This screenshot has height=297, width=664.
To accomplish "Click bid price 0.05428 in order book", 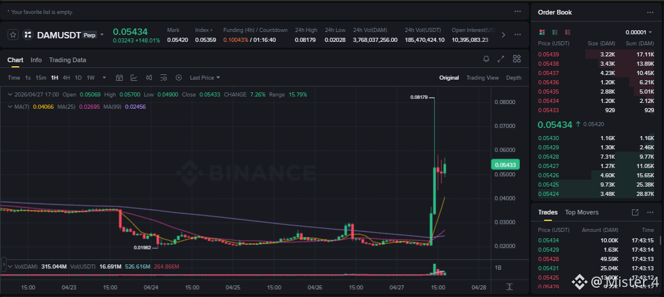I will (x=548, y=156).
